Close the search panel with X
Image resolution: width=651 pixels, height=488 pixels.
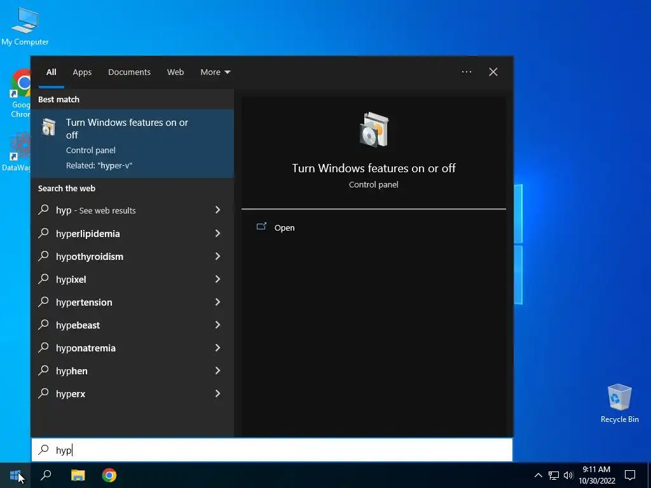[493, 72]
